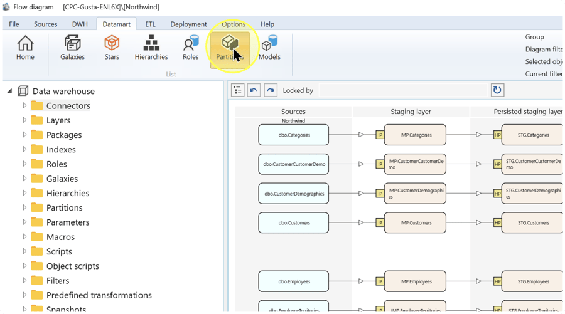Click the HP badge on STG.Categories
The image size is (565, 314).
tap(497, 135)
